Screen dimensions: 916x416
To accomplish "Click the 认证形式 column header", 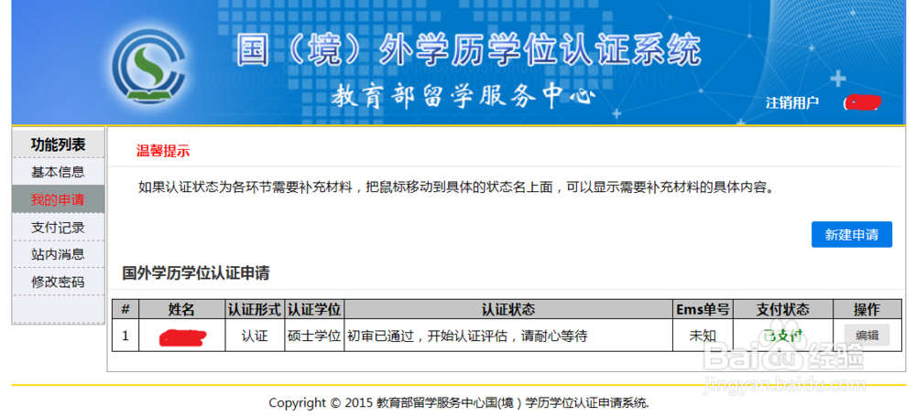I will (x=255, y=309).
